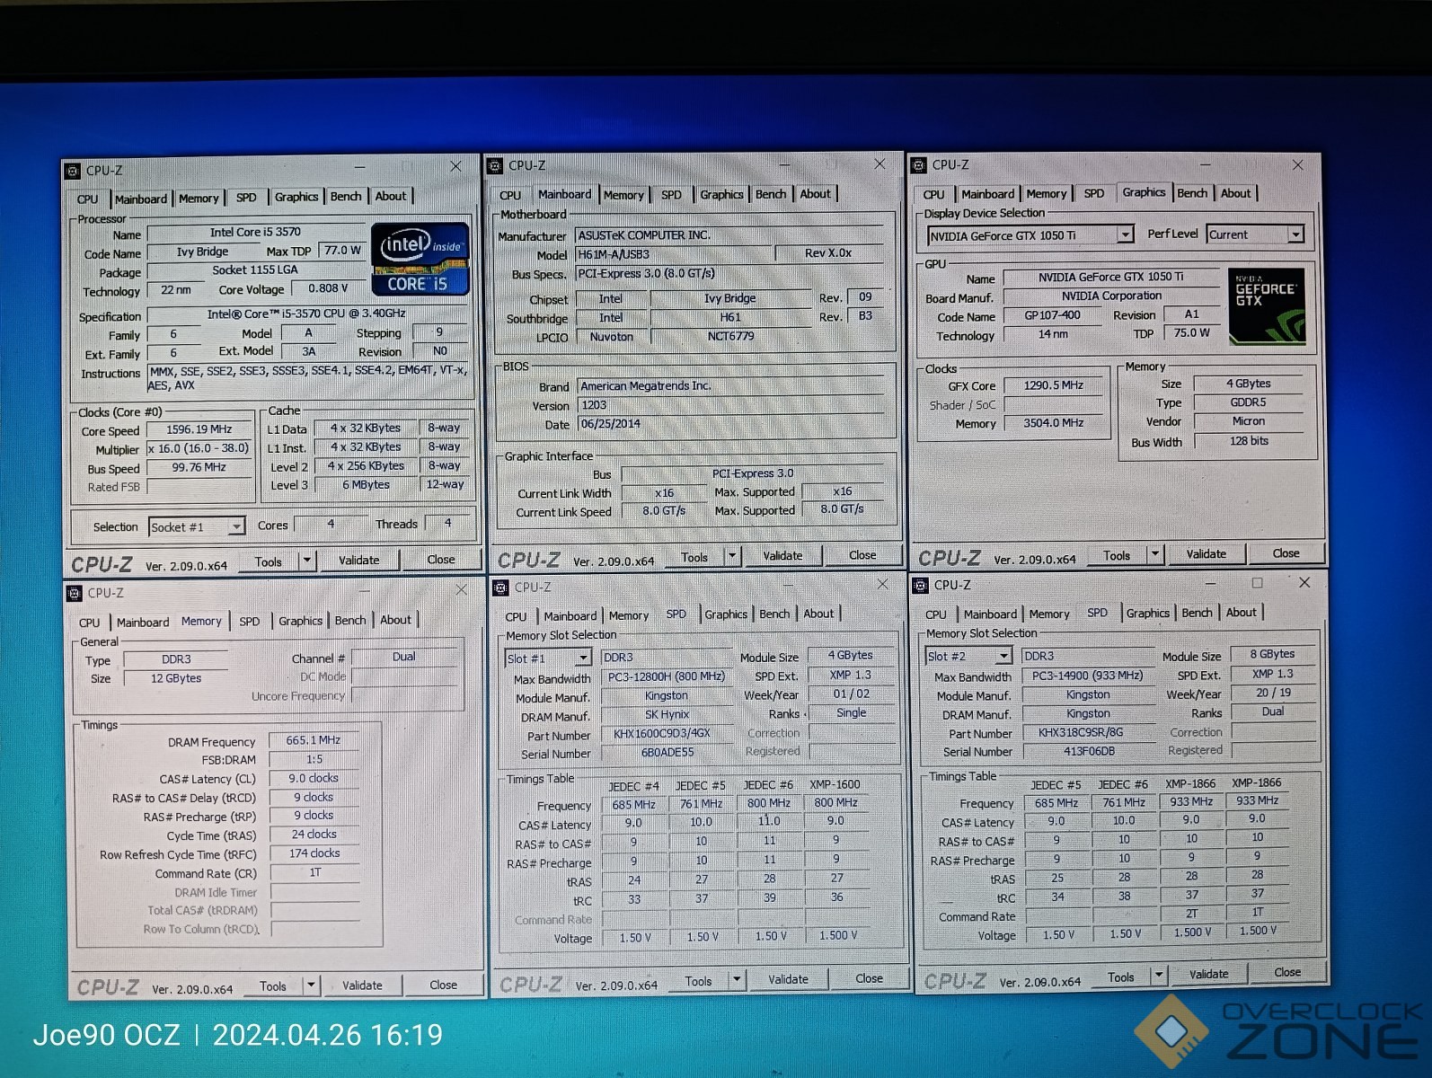This screenshot has height=1078, width=1432.
Task: Click the CPU-Z title icon of the Slot #1 window
Action: point(499,588)
